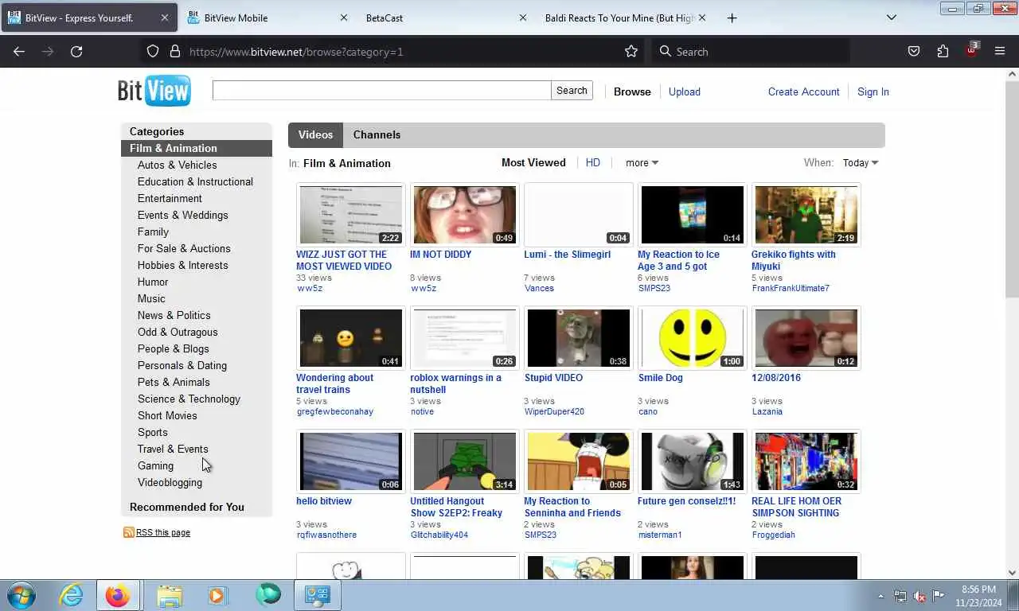
Task: Open the Upload link
Action: click(685, 91)
